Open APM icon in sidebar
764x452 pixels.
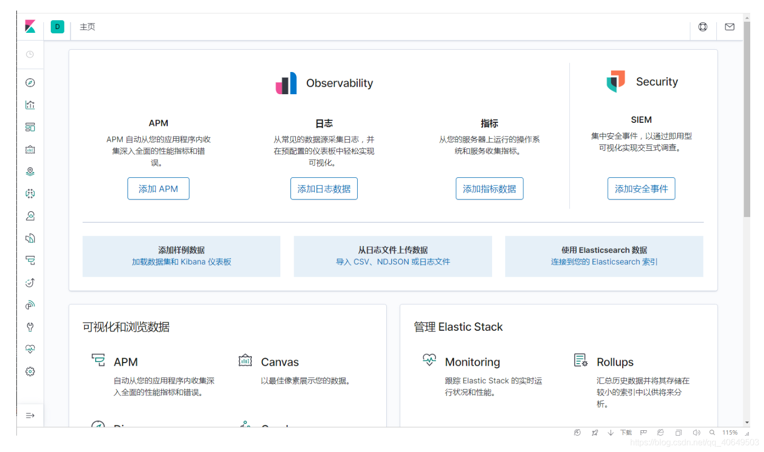pyautogui.click(x=30, y=260)
